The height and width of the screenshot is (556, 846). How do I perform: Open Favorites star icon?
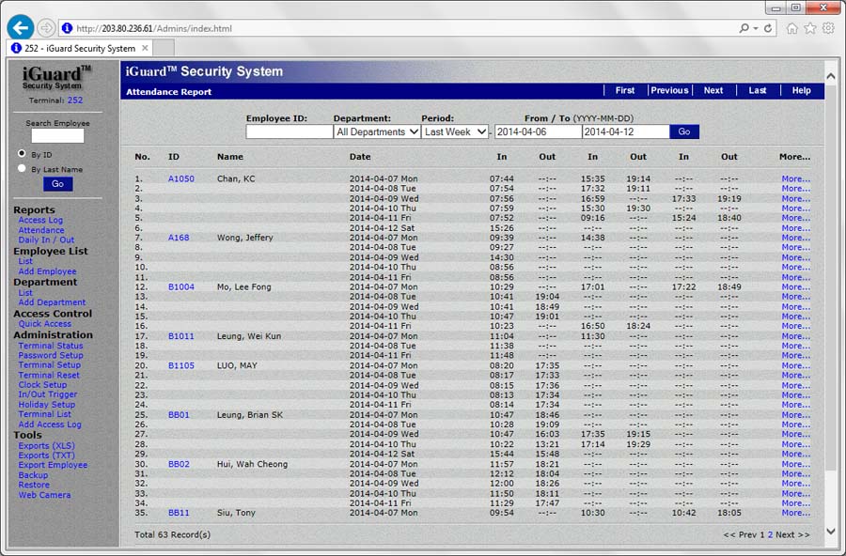click(x=810, y=28)
